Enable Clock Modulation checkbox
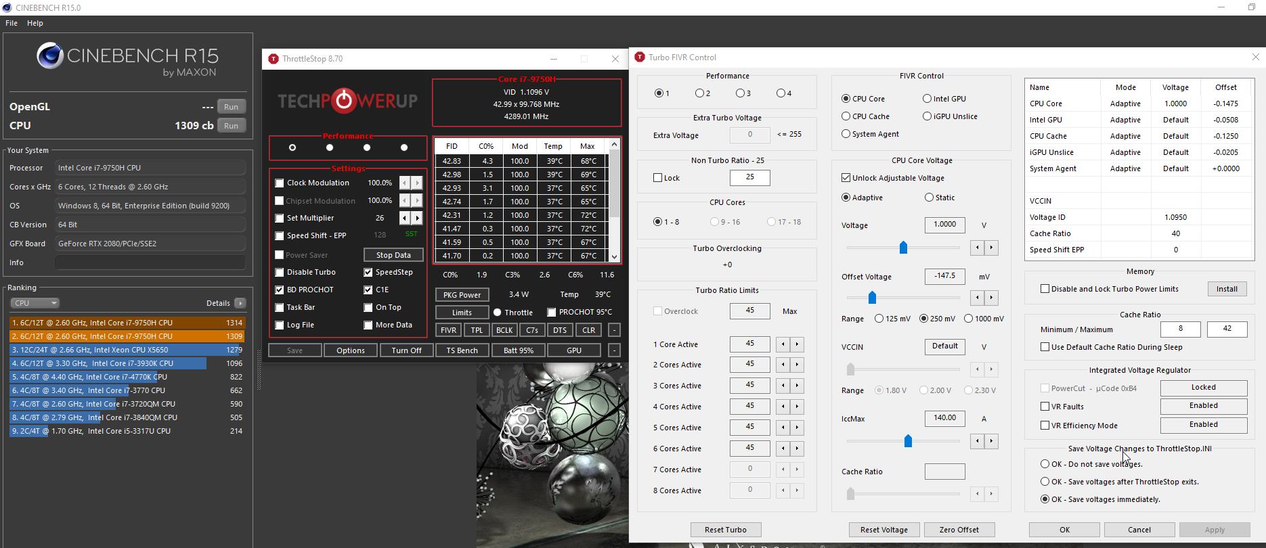 (279, 183)
